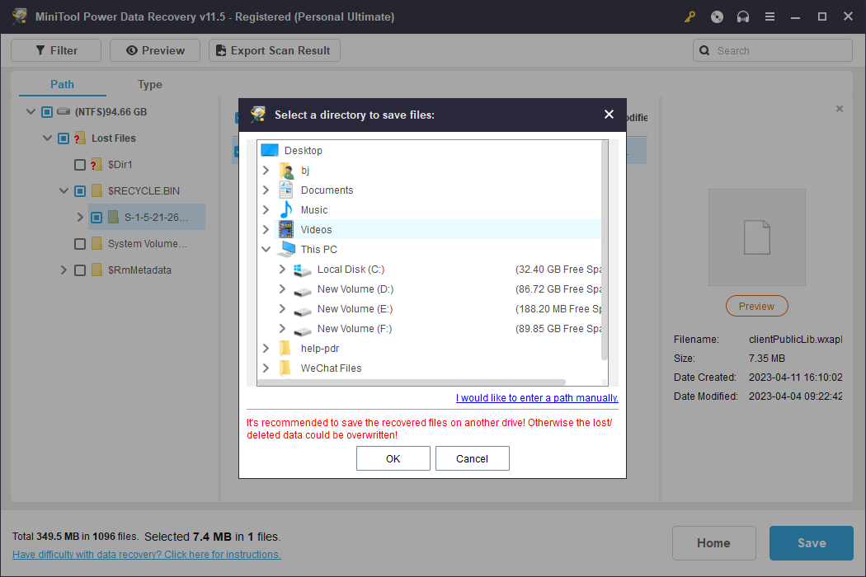The height and width of the screenshot is (577, 866).
Task: Click the Desktop icon in directory tree
Action: (x=270, y=150)
